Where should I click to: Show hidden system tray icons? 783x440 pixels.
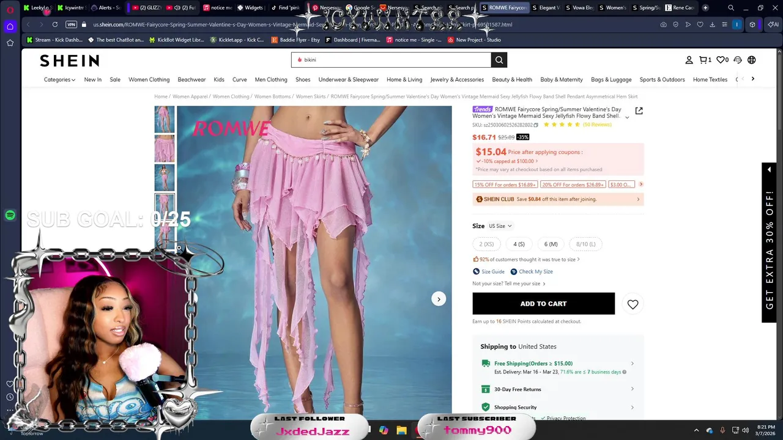point(696,430)
